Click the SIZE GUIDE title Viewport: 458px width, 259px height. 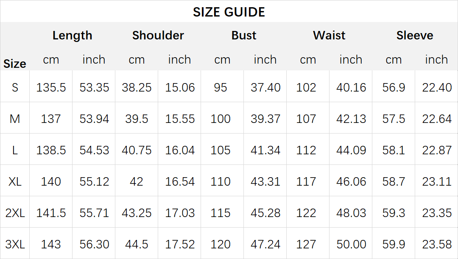(x=229, y=12)
